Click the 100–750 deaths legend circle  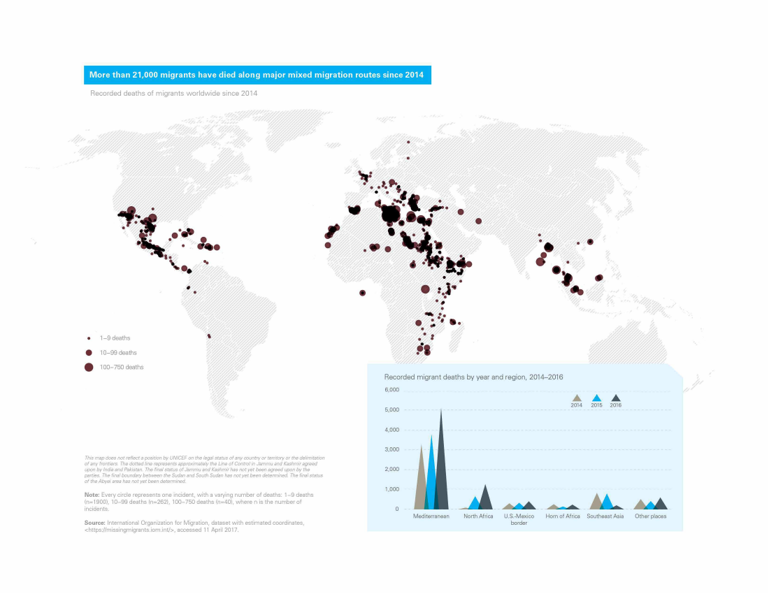(89, 367)
